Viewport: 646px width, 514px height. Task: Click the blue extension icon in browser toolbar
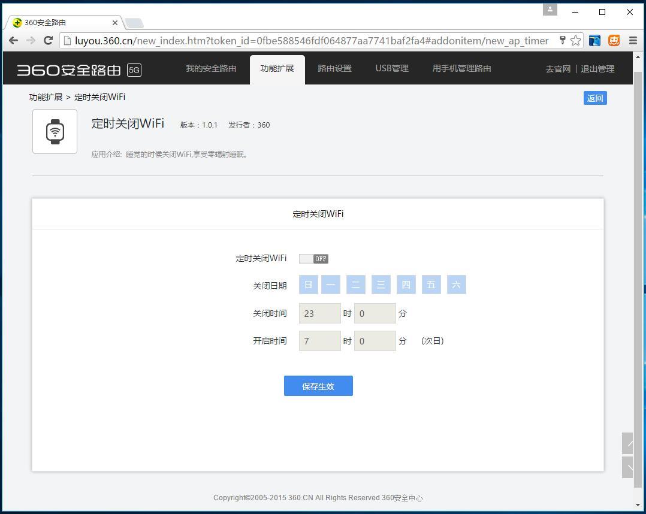594,41
